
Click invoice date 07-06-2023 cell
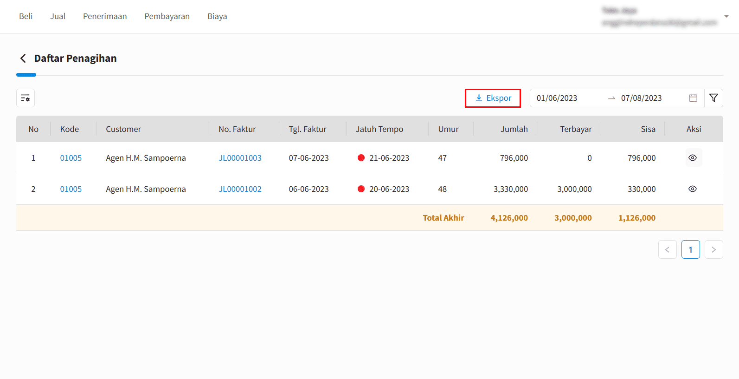308,158
